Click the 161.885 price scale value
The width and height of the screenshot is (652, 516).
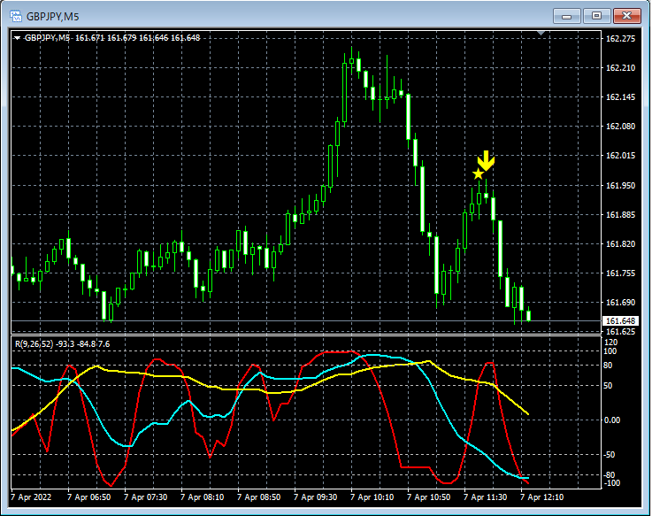(620, 215)
